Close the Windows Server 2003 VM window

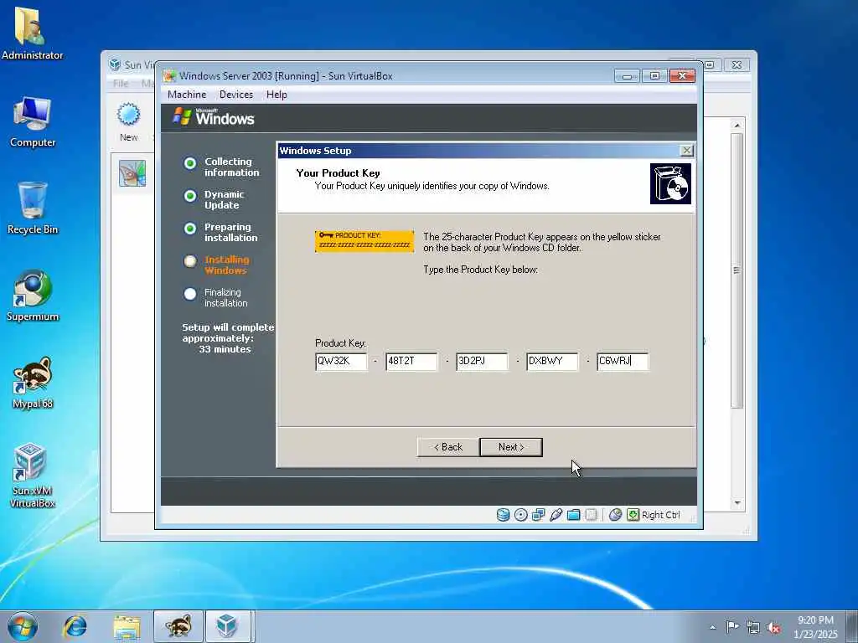click(x=682, y=76)
